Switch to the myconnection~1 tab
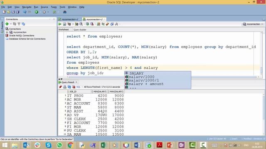The width and height of the screenshot is (266, 149). (x=70, y=19)
